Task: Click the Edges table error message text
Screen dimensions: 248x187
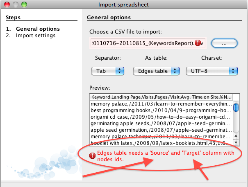Action: click(x=166, y=156)
